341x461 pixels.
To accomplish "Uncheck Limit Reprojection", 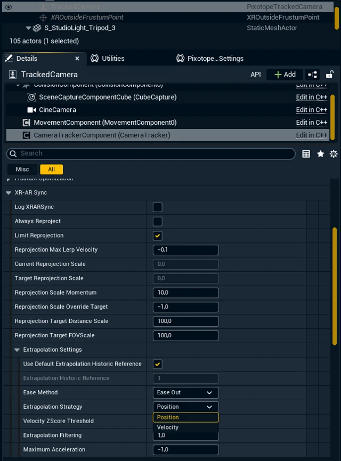I will [x=157, y=236].
